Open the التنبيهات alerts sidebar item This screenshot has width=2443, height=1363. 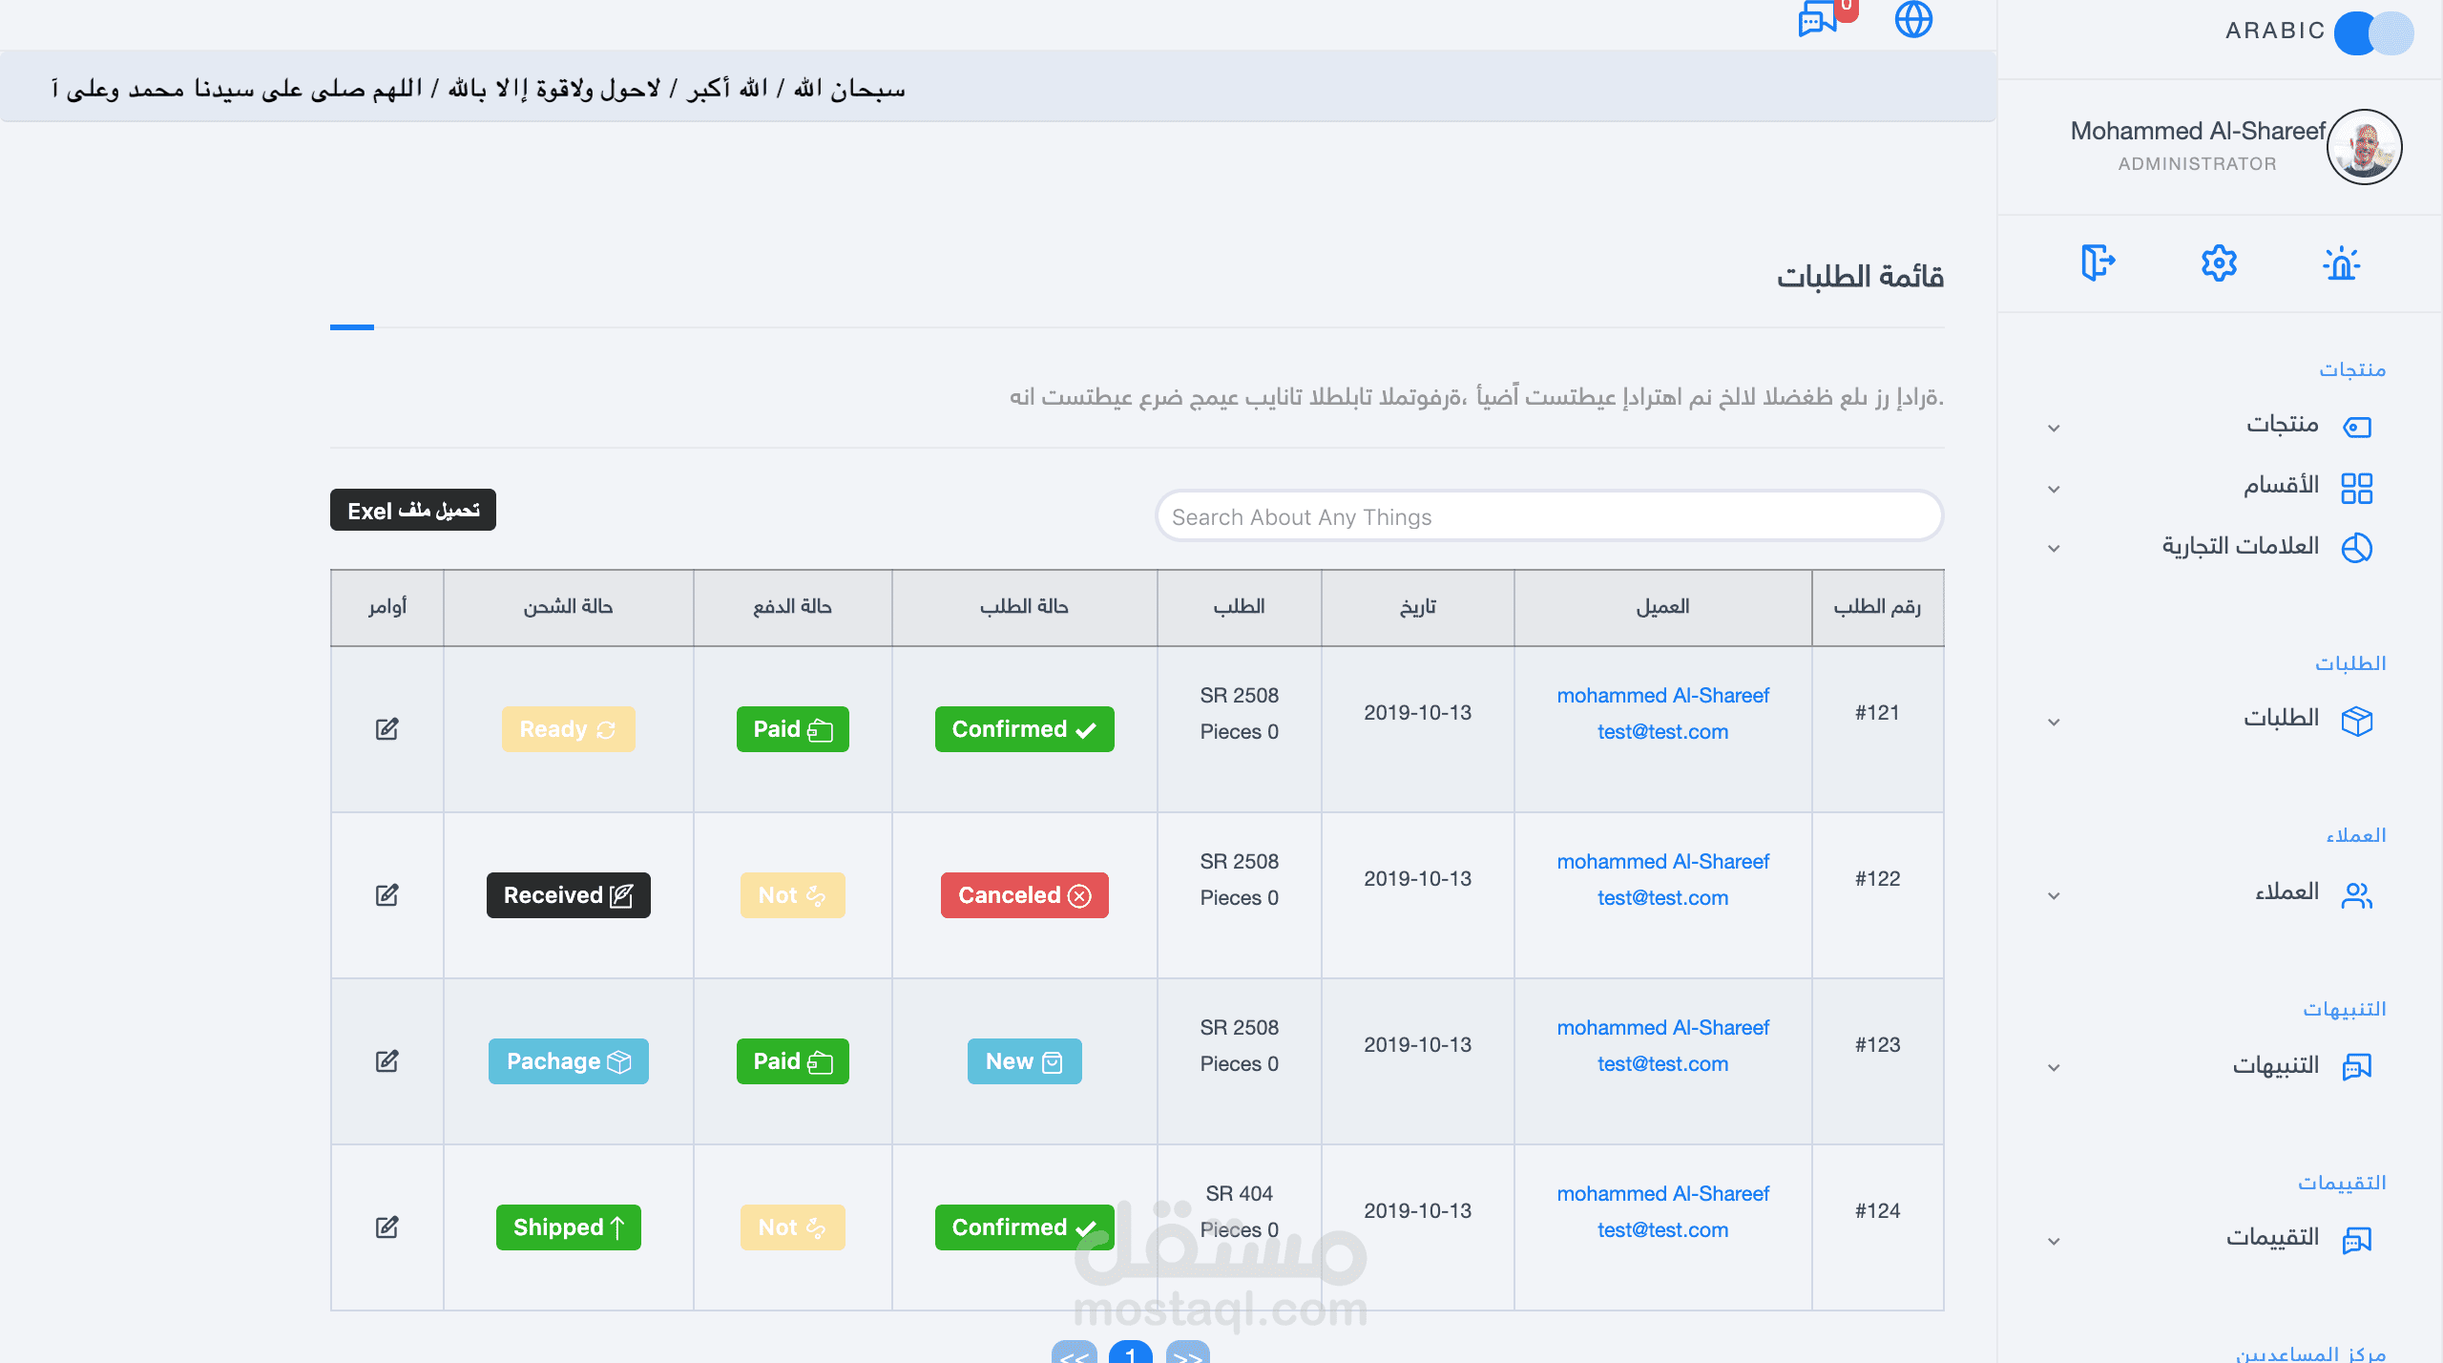[2275, 1066]
